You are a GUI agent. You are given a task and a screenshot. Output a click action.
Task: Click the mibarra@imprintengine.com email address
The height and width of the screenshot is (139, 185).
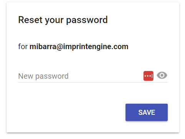[79, 47]
